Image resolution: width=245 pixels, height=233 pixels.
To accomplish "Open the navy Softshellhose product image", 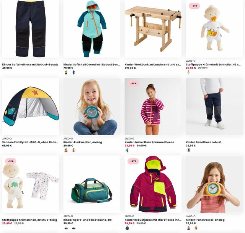I will pos(31,29).
